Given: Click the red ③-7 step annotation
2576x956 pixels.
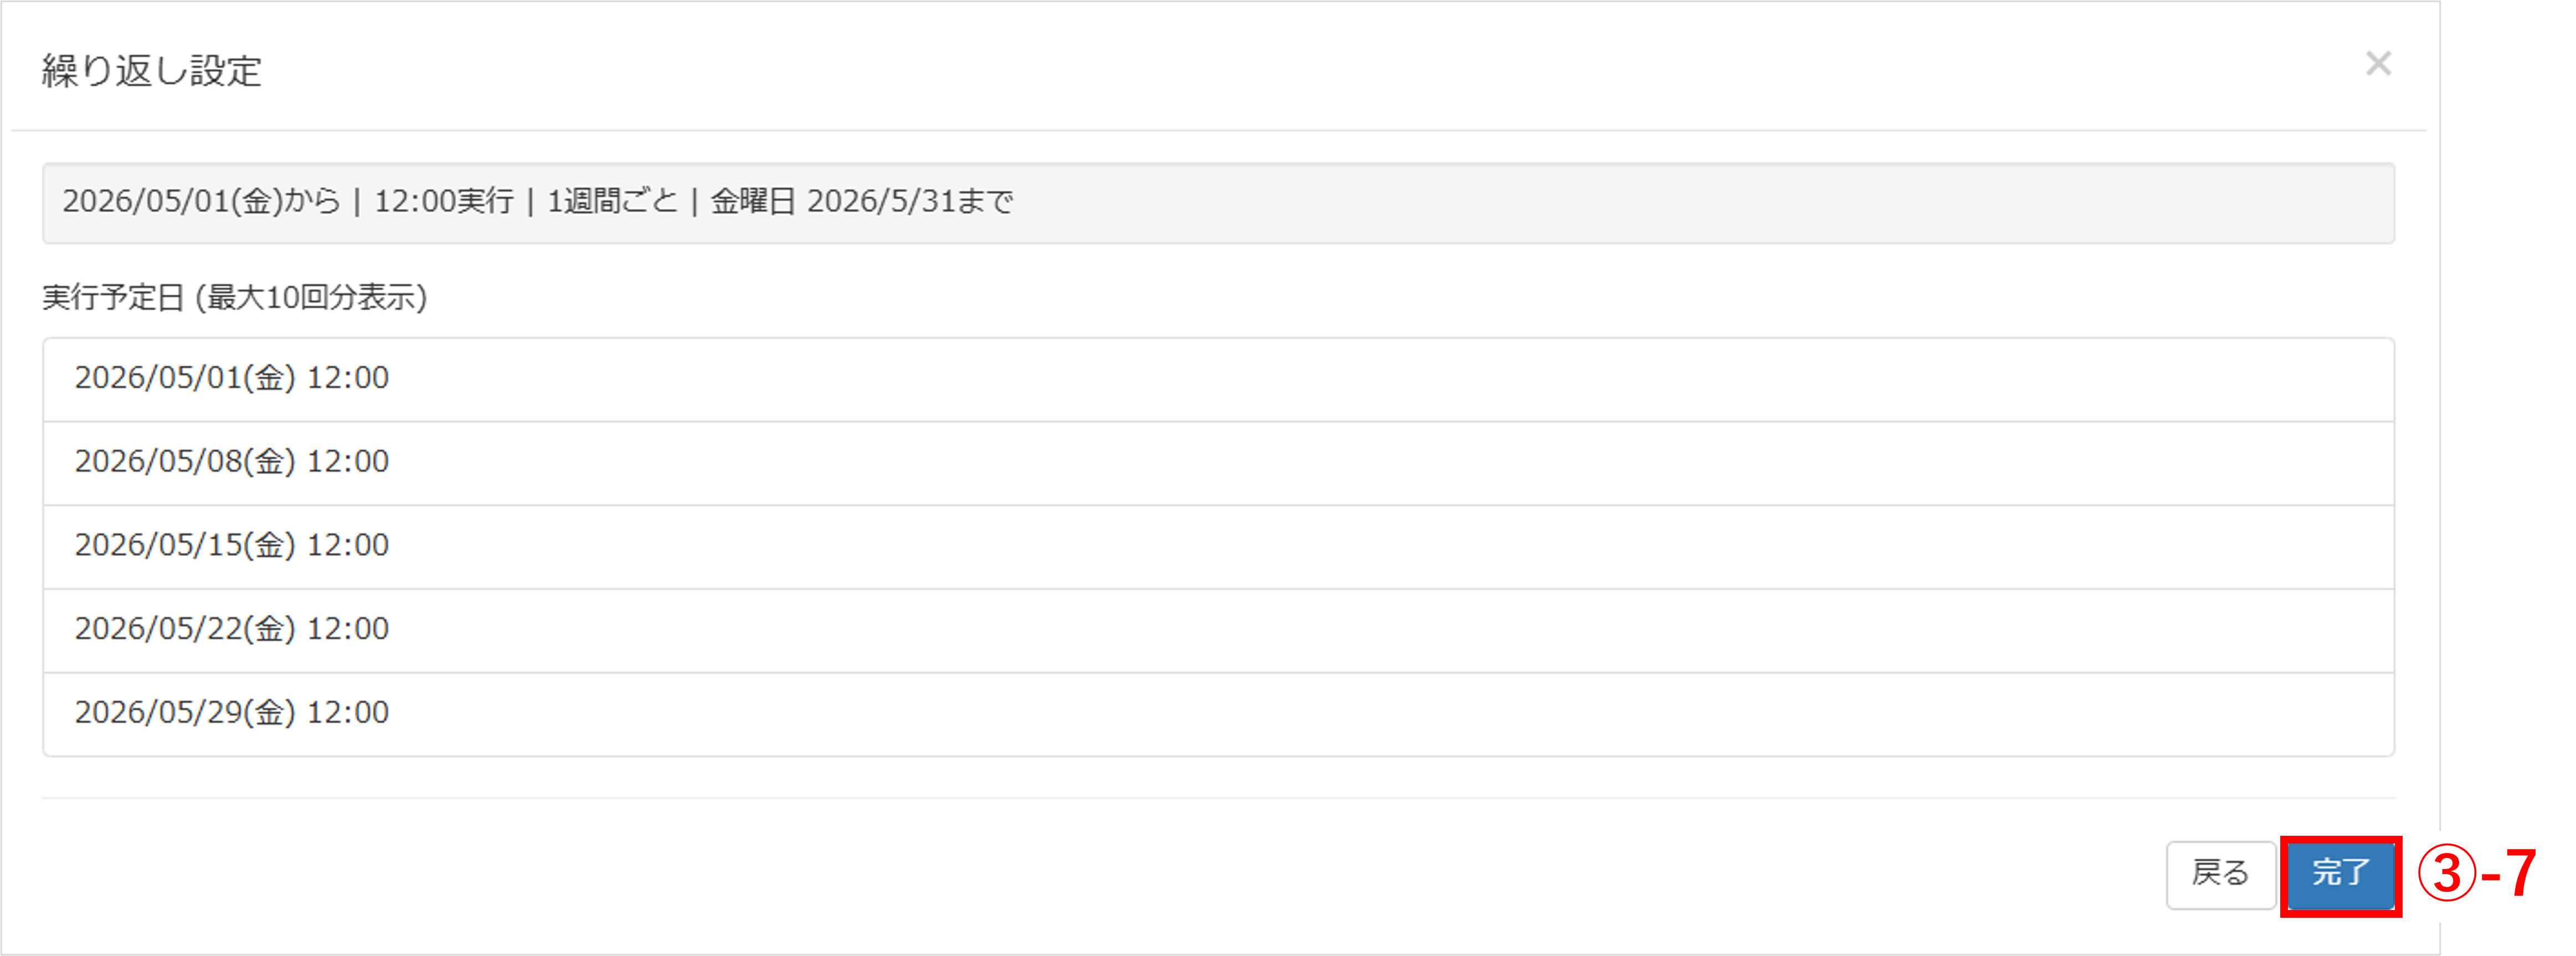Looking at the screenshot, I should point(2477,873).
